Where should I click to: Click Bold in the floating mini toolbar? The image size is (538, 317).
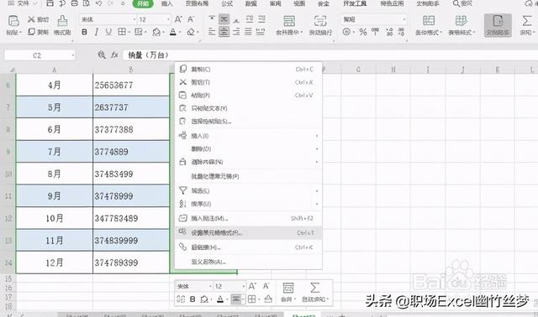point(193,299)
